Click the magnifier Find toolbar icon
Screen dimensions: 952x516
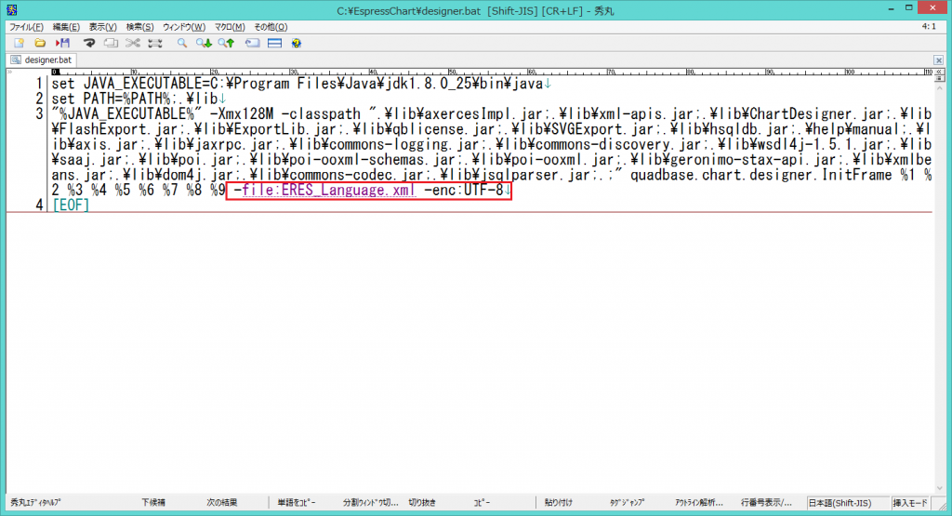[x=182, y=43]
